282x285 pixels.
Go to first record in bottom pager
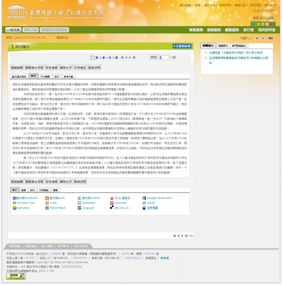tap(174, 236)
